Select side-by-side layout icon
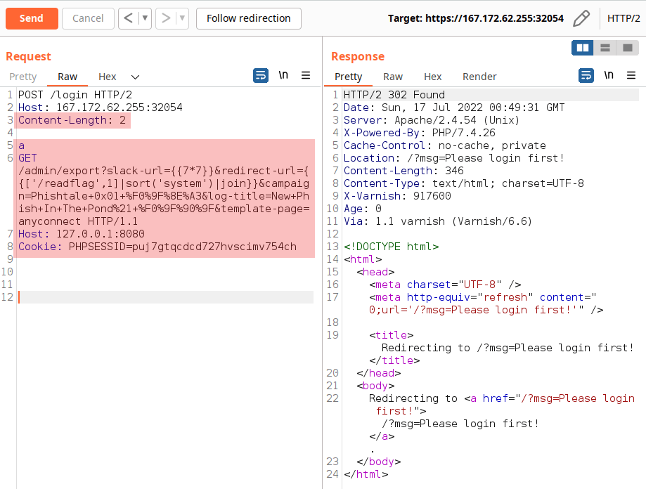The height and width of the screenshot is (489, 646). pyautogui.click(x=583, y=48)
